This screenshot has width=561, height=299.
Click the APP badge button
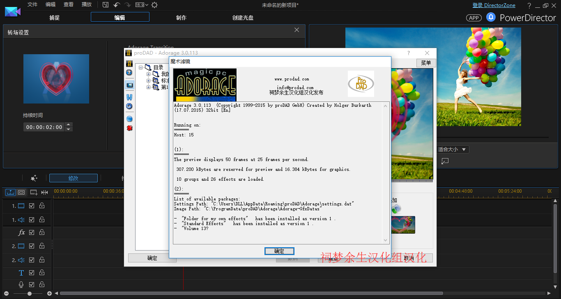474,18
